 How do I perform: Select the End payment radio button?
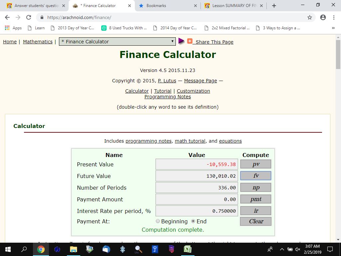click(x=193, y=221)
